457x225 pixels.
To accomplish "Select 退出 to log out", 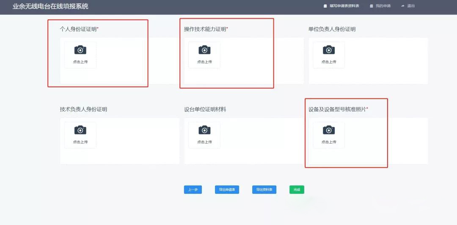I will (x=411, y=6).
